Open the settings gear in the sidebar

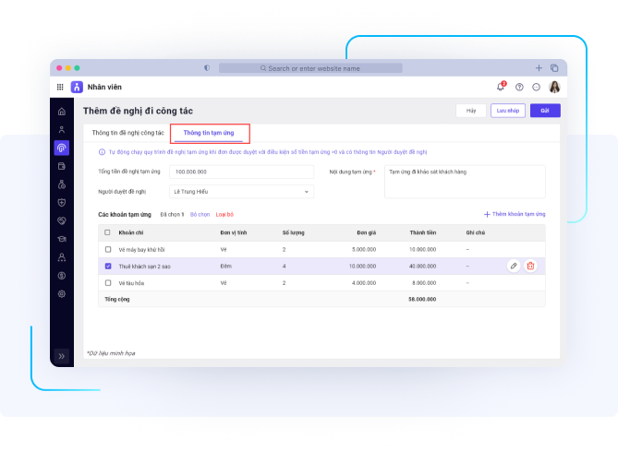[62, 293]
